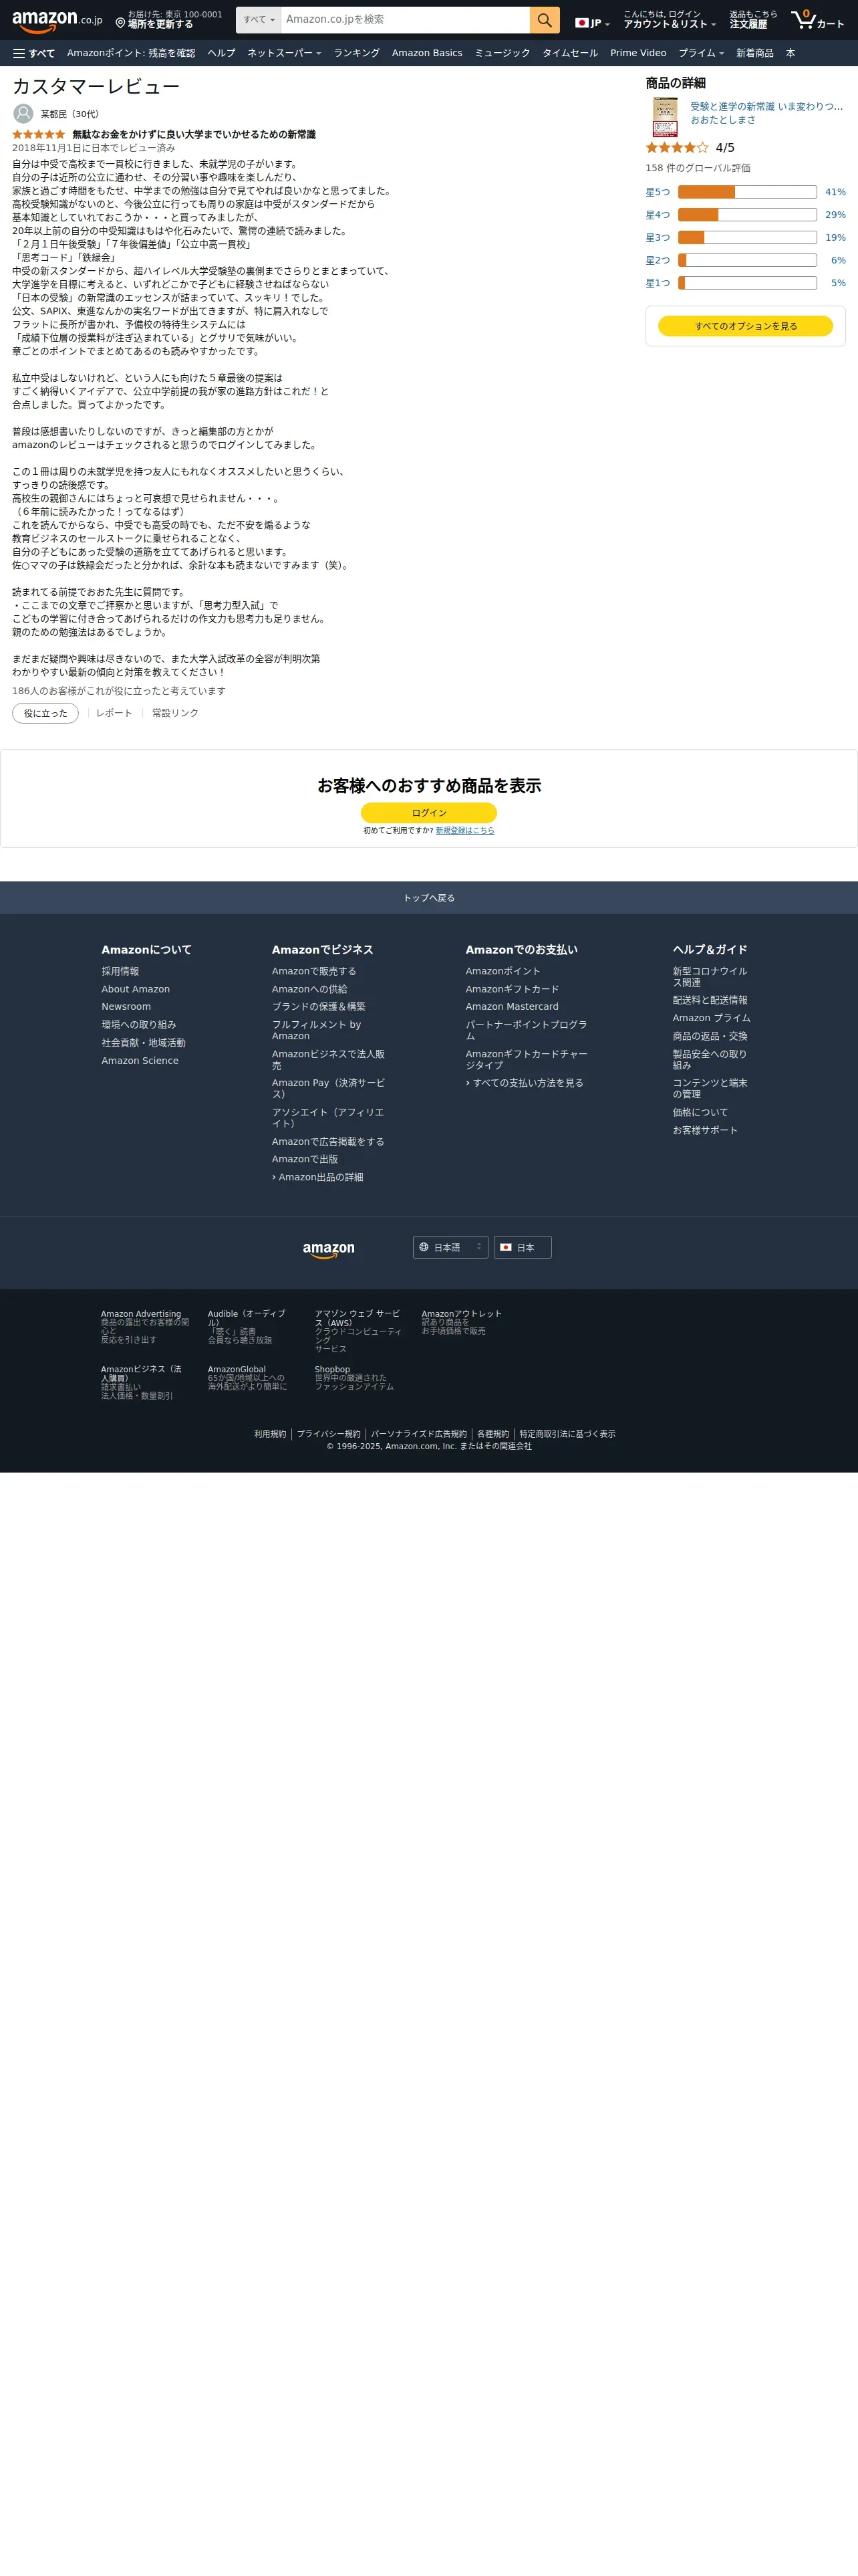Image resolution: width=858 pixels, height=2576 pixels.
Task: Open footer link Amazon Science
Action: (140, 1061)
